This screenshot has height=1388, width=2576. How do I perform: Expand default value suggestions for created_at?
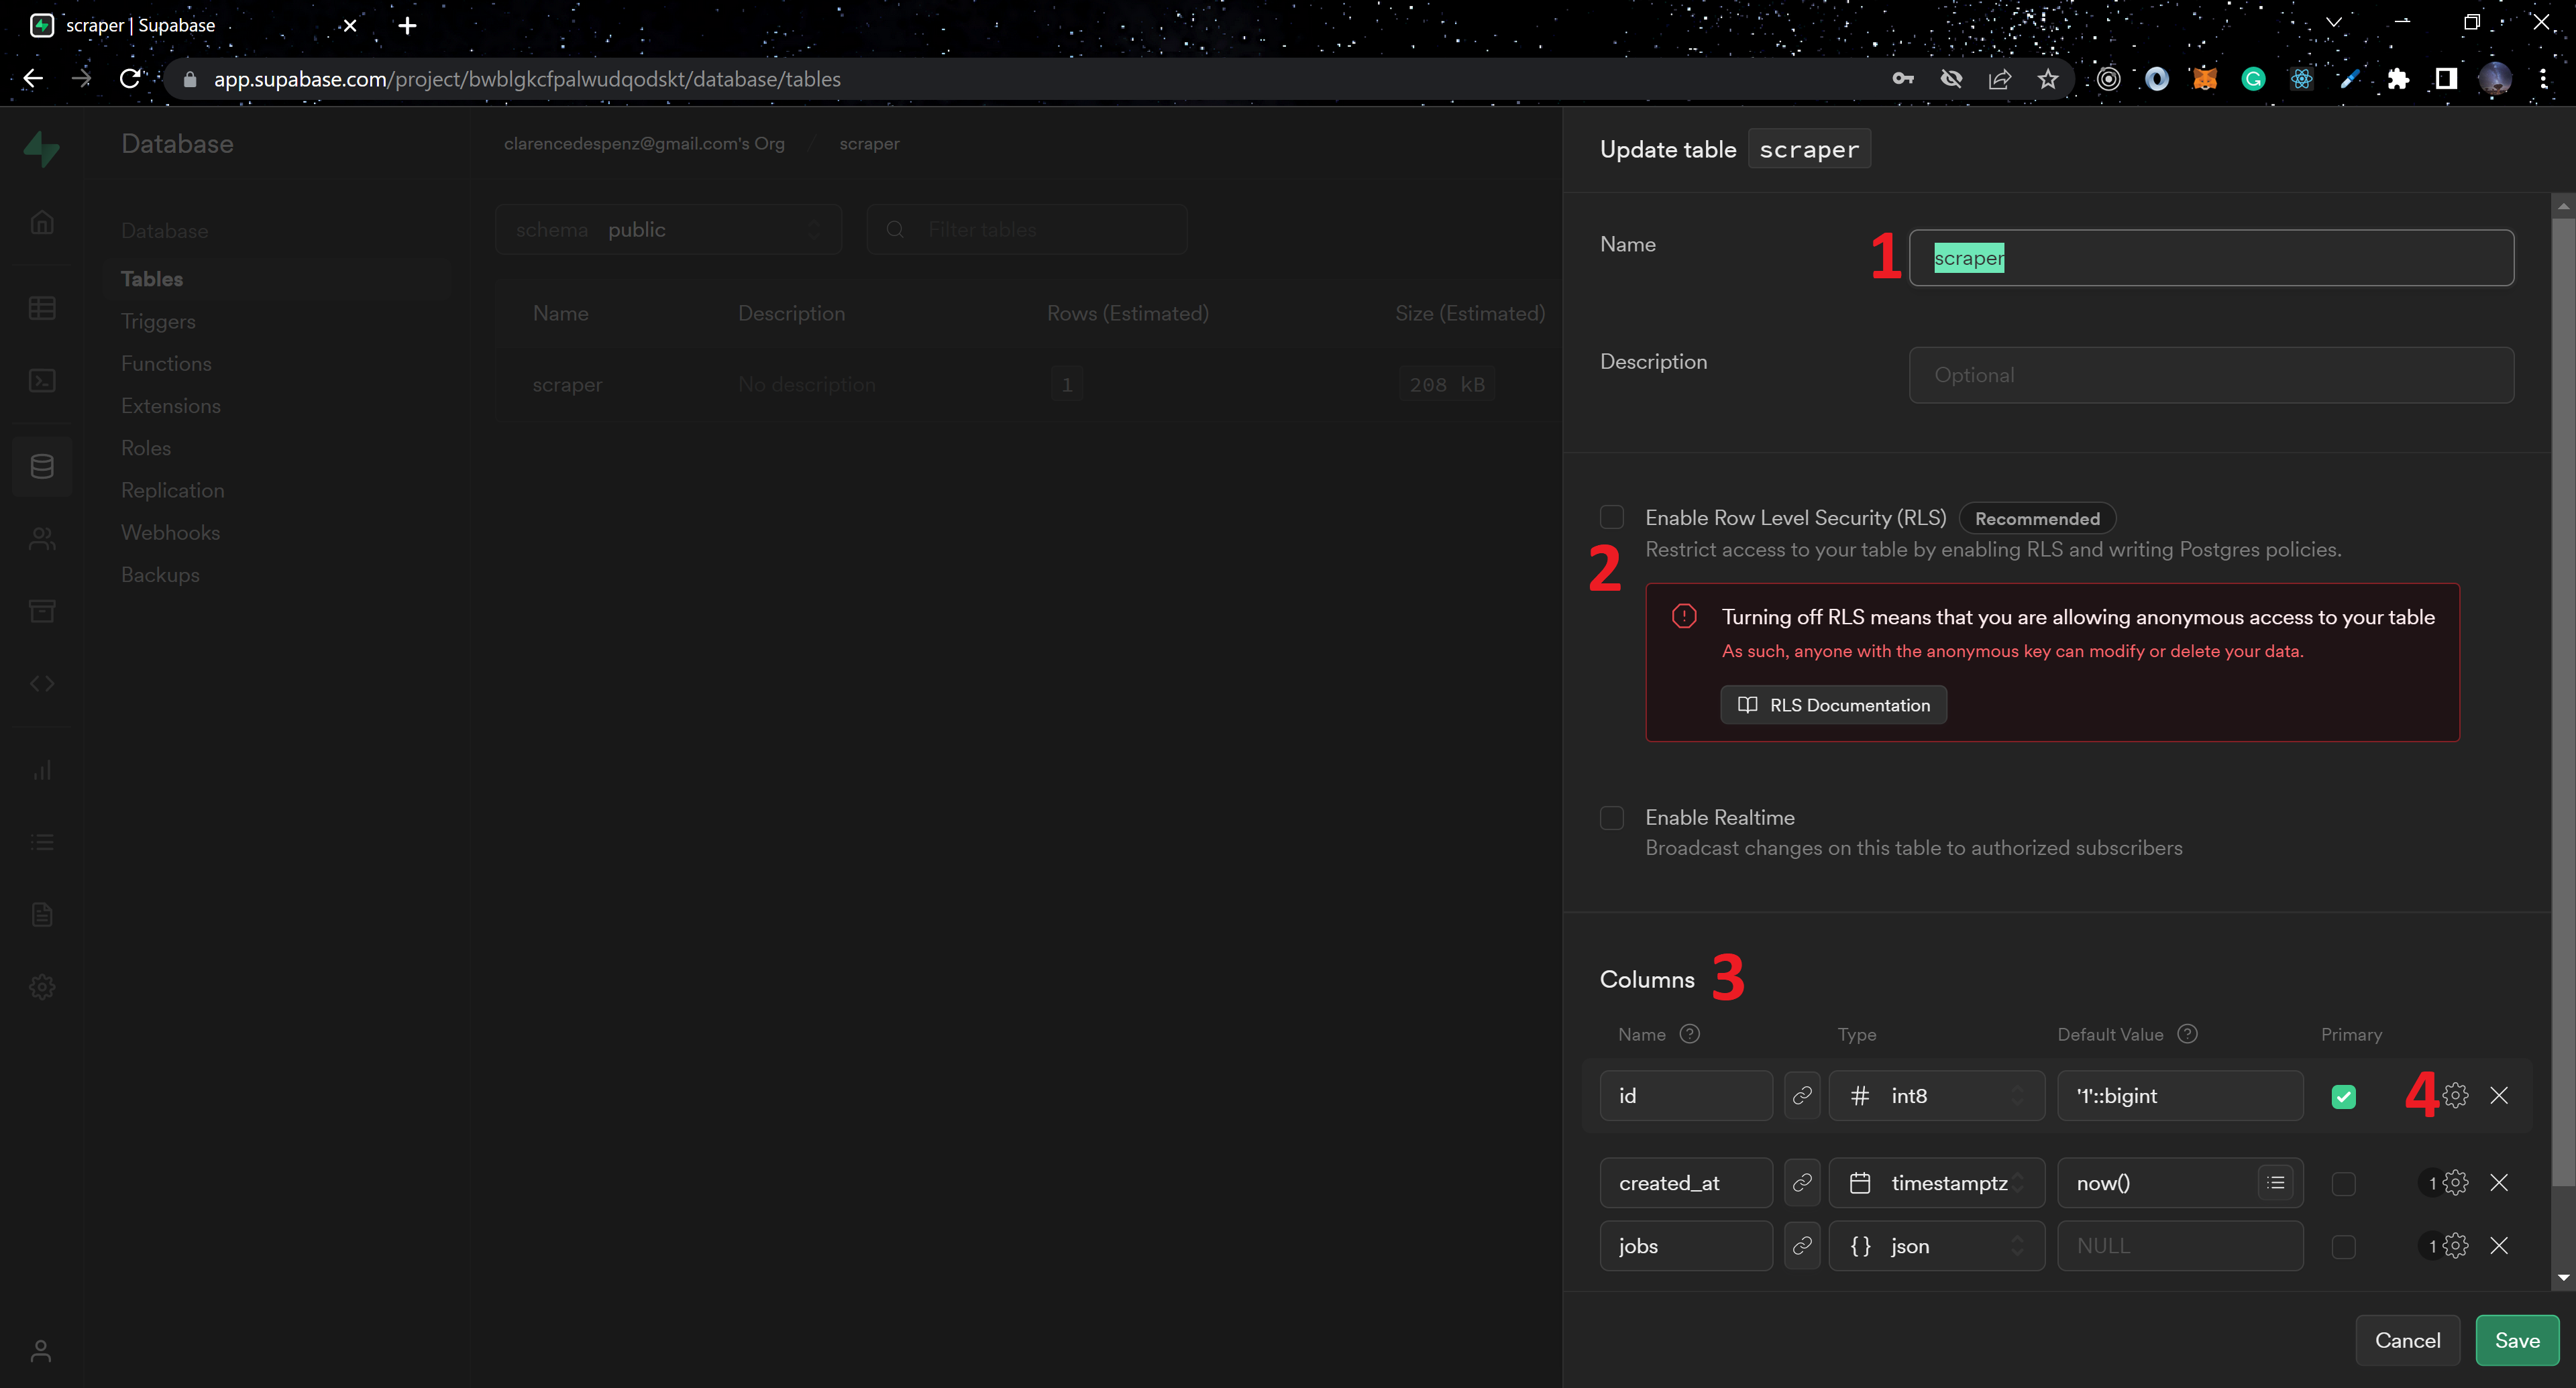point(2276,1182)
